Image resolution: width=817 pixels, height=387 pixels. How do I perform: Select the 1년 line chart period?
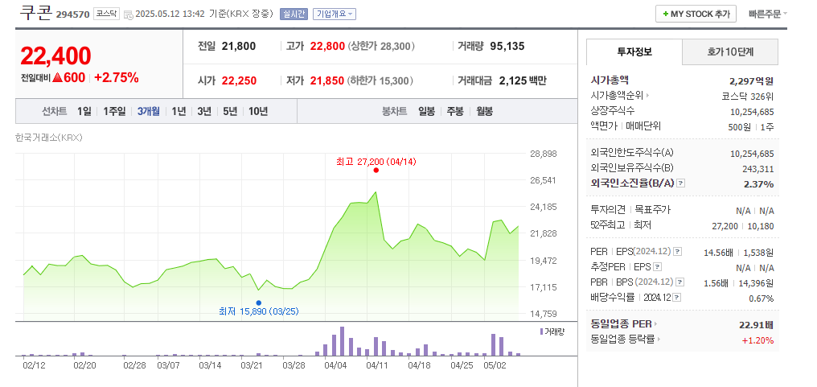179,111
